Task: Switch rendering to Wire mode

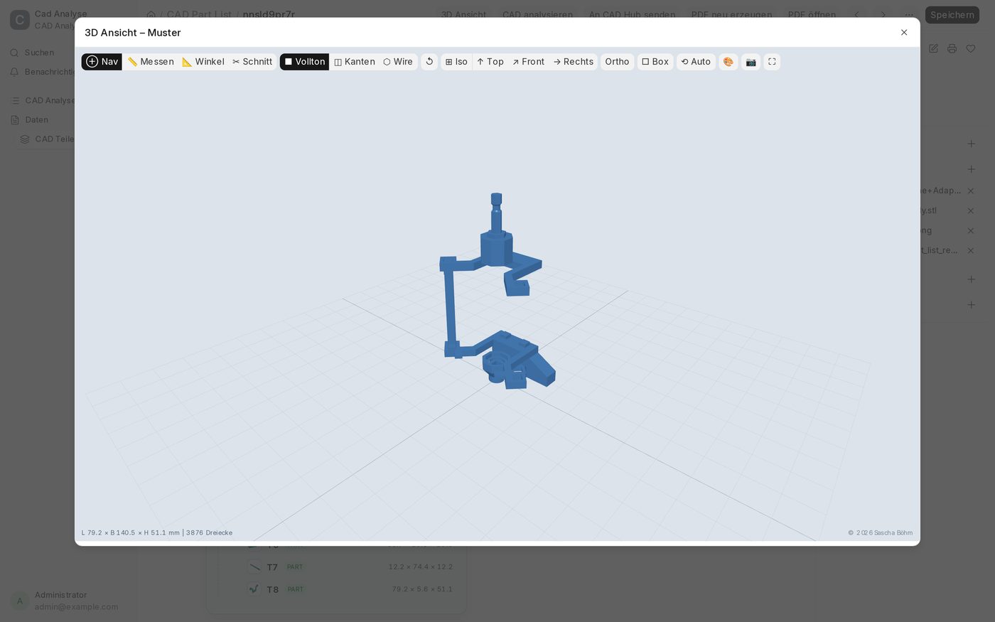Action: point(398,62)
